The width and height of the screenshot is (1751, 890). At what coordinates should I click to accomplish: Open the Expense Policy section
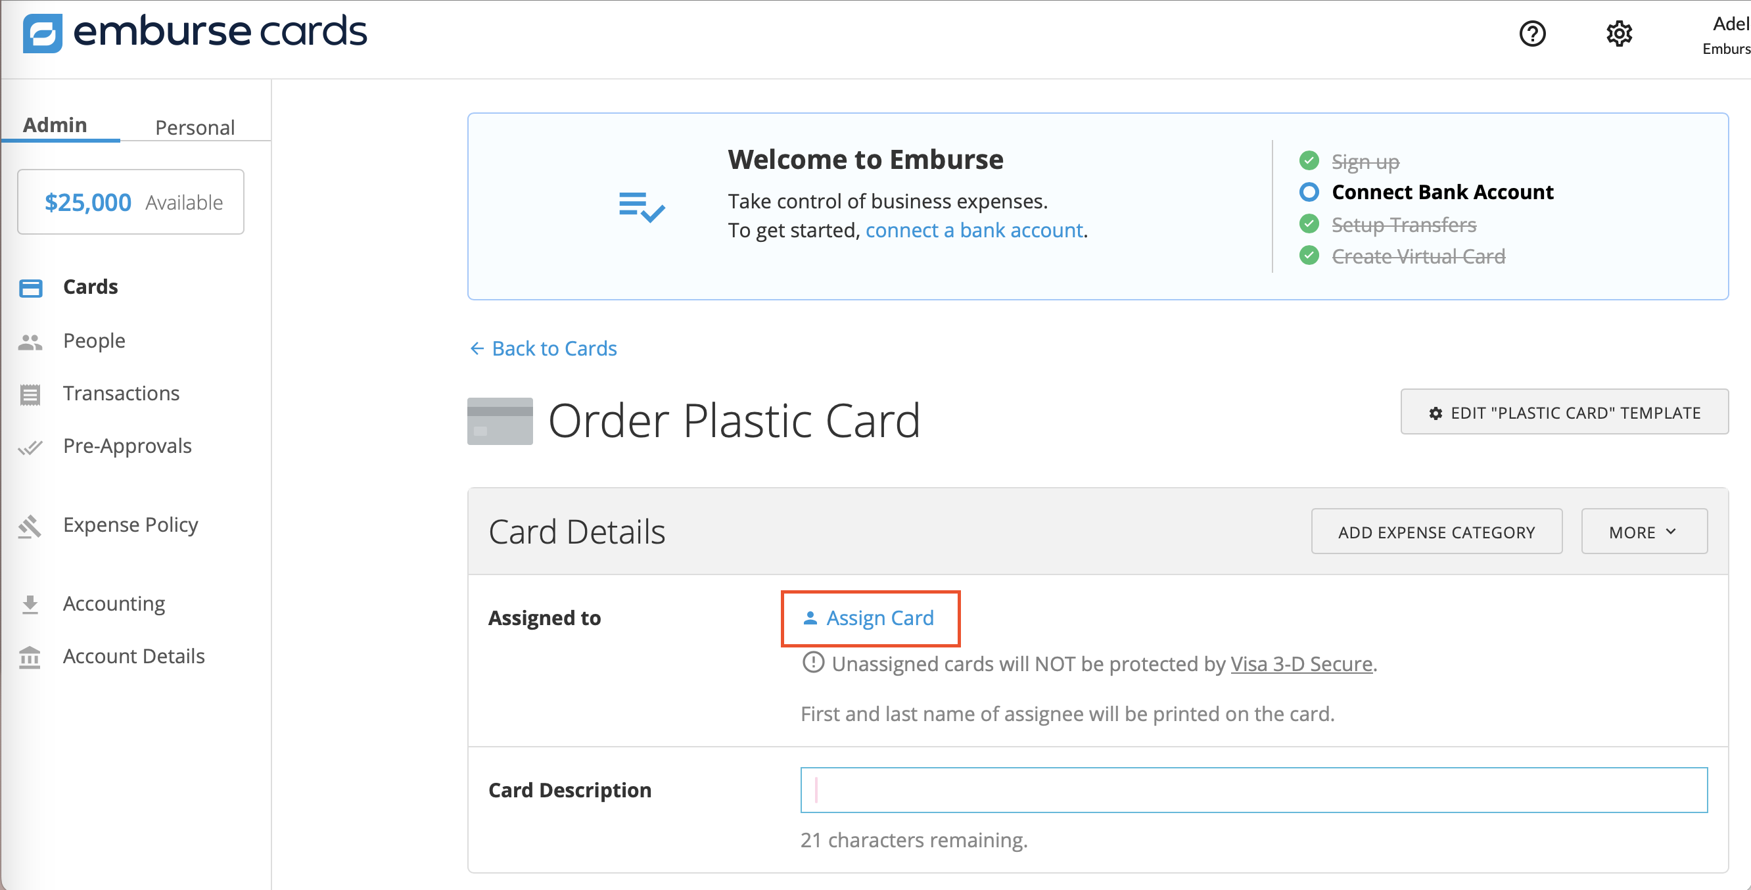(x=131, y=525)
